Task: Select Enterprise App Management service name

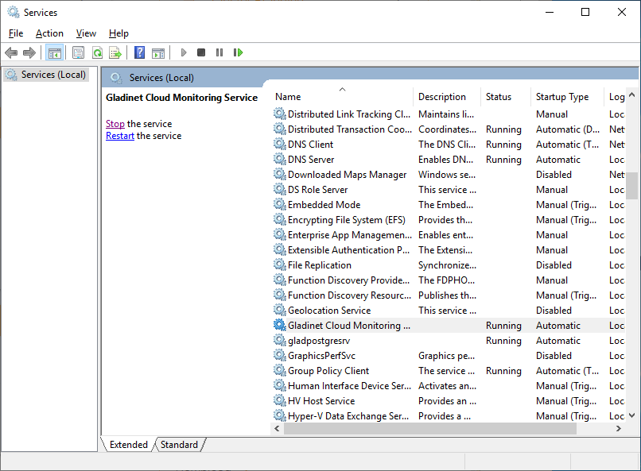Action: [349, 234]
